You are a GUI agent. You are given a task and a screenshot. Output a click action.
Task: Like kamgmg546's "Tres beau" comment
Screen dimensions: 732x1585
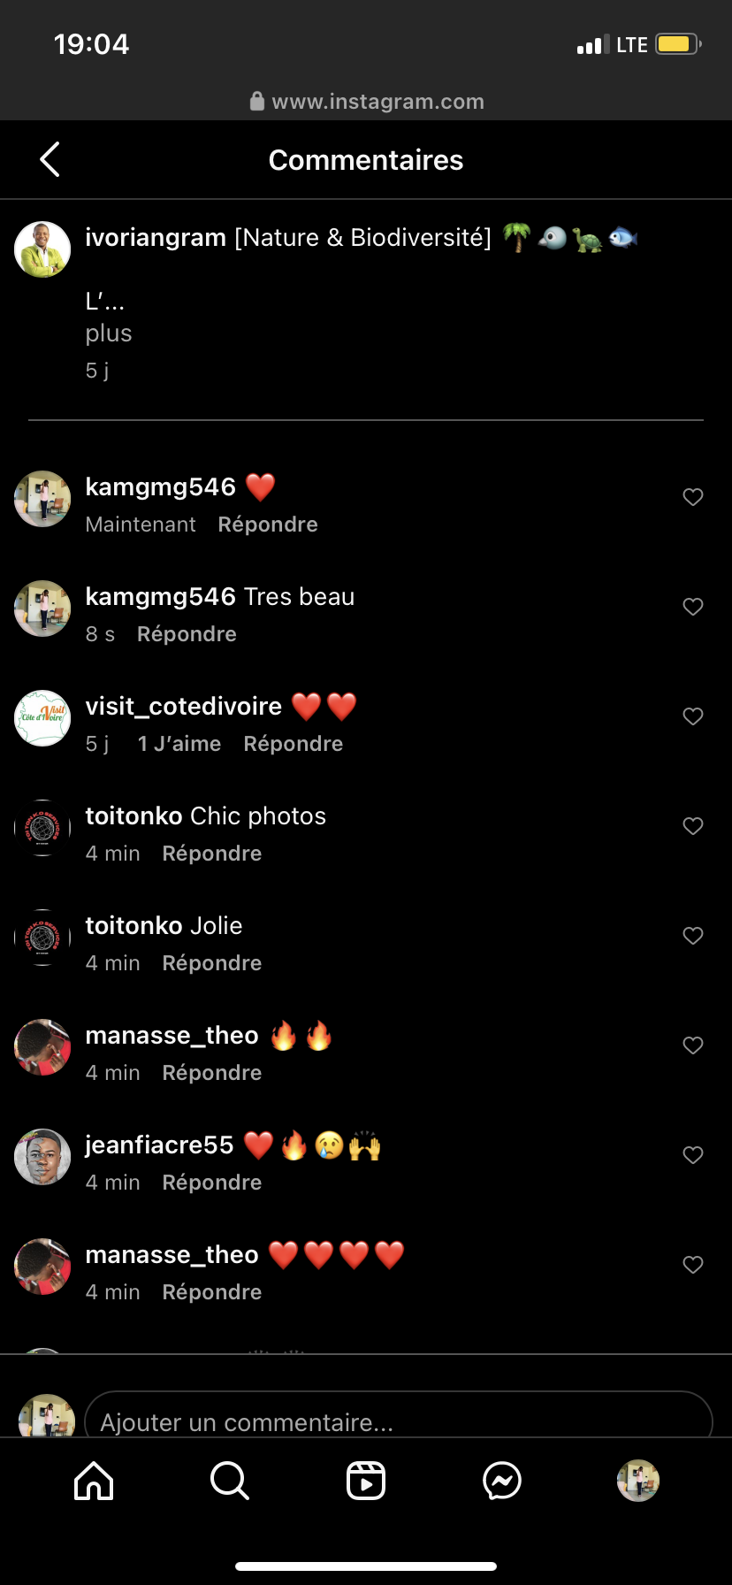tap(693, 607)
